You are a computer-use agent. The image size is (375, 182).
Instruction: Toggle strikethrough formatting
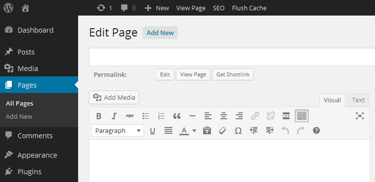click(130, 116)
